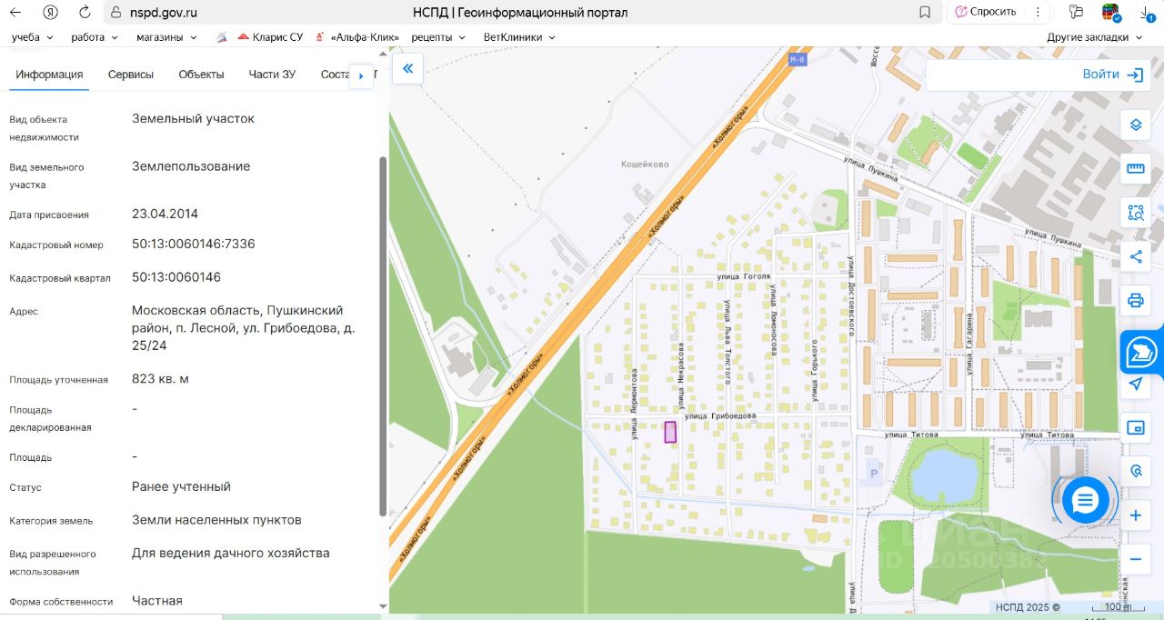The width and height of the screenshot is (1164, 620).
Task: Collapse the left information panel
Action: (407, 68)
